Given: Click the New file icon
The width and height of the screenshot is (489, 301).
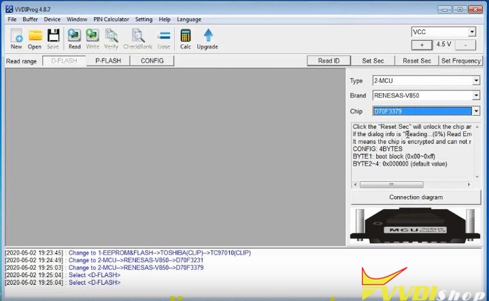Looking at the screenshot, I should tap(16, 39).
